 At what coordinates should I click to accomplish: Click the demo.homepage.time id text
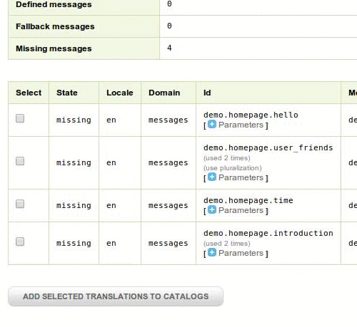tap(248, 200)
